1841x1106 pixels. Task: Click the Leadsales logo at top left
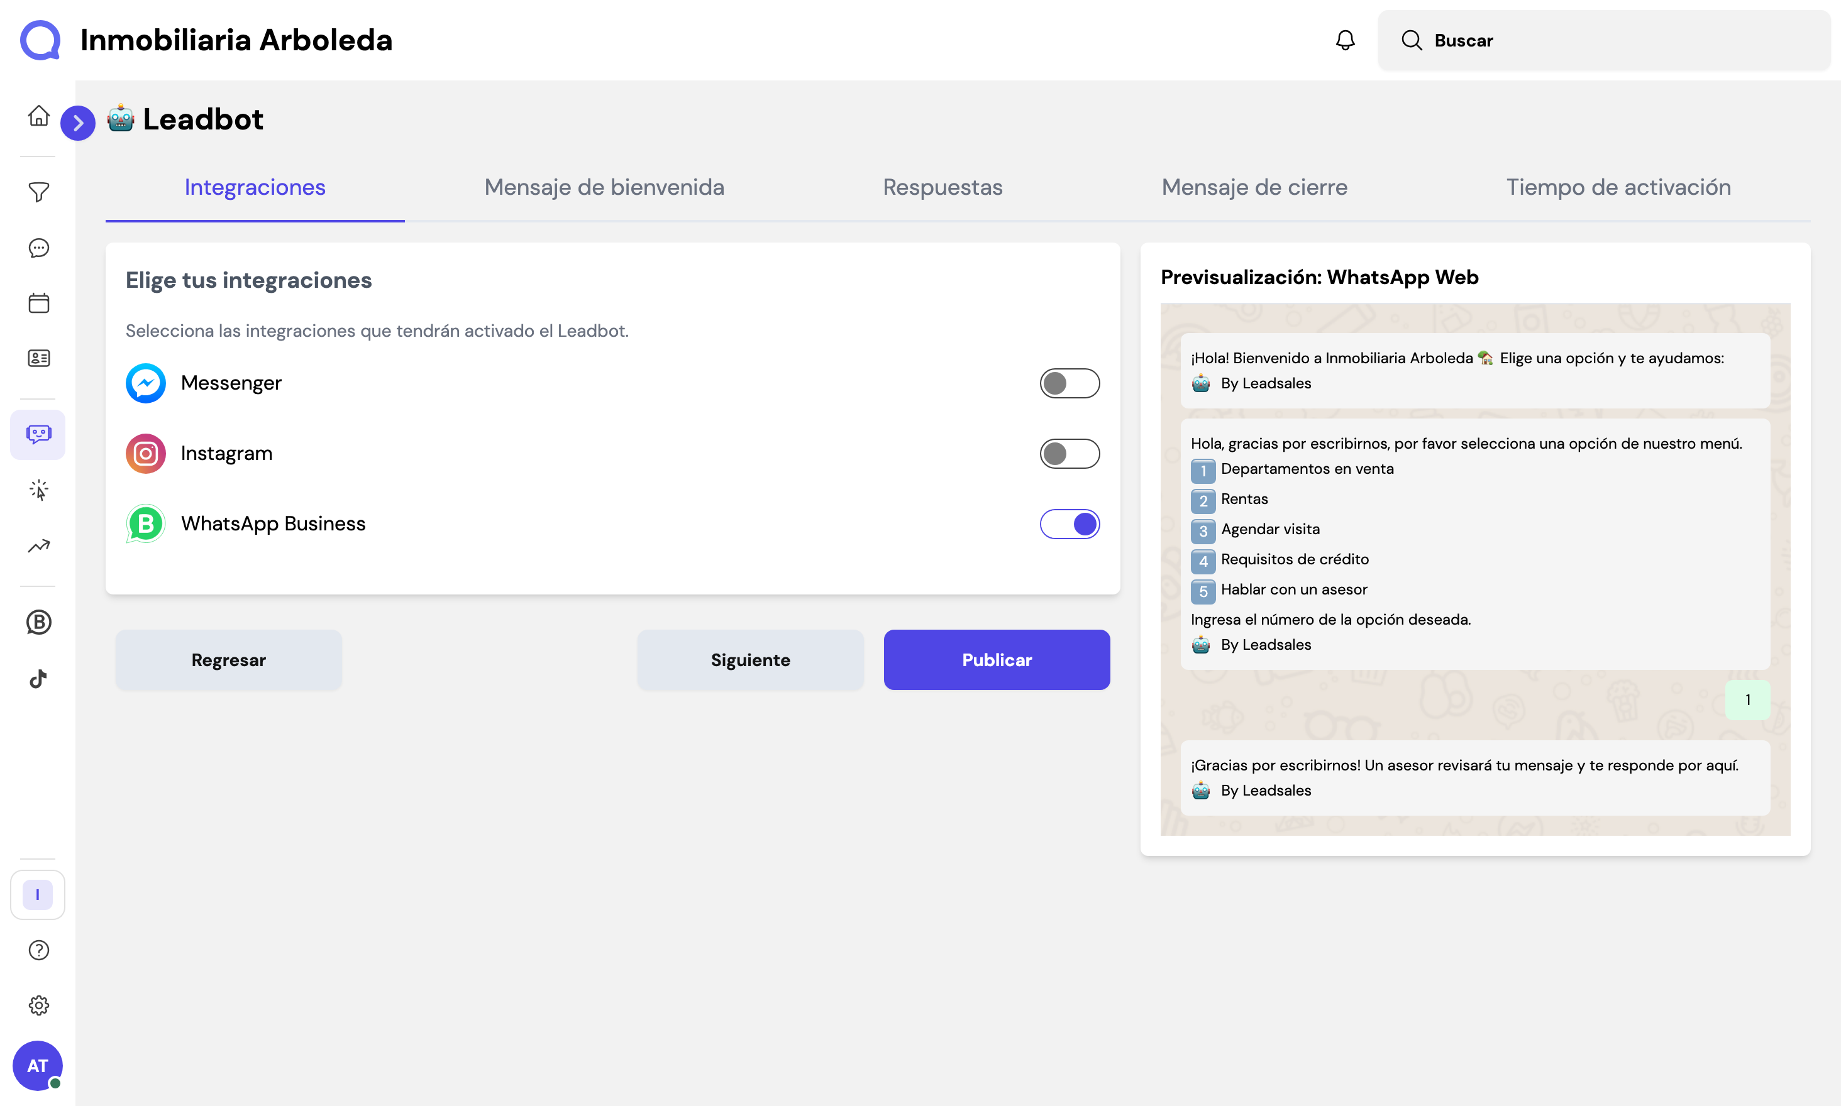(40, 40)
